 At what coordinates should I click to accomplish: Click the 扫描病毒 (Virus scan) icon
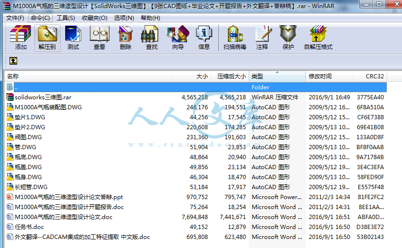(235, 34)
